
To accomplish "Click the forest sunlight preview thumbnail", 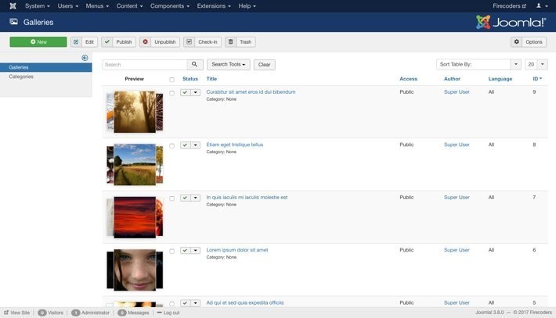I will tap(135, 112).
